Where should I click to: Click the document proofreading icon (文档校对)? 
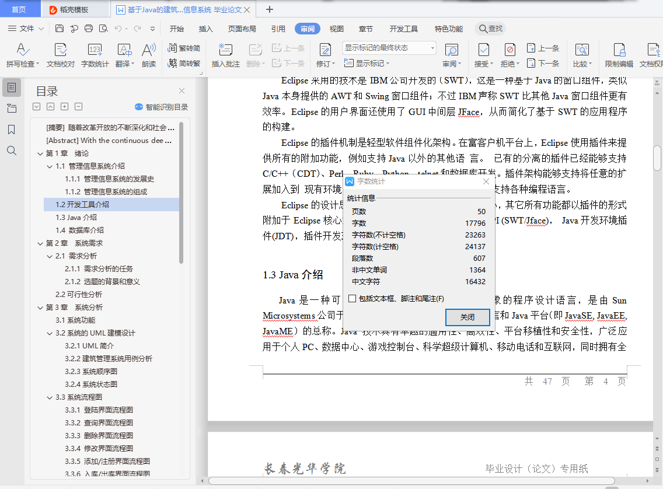click(61, 55)
